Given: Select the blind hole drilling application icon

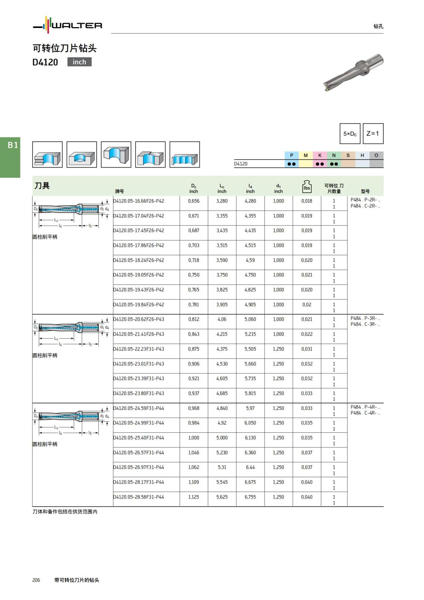Looking at the screenshot, I should 82,155.
